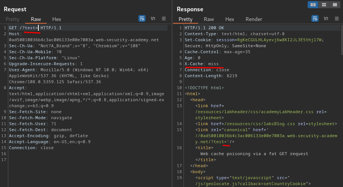Select the Request Raw tab
The height and width of the screenshot is (187, 343).
coord(36,19)
